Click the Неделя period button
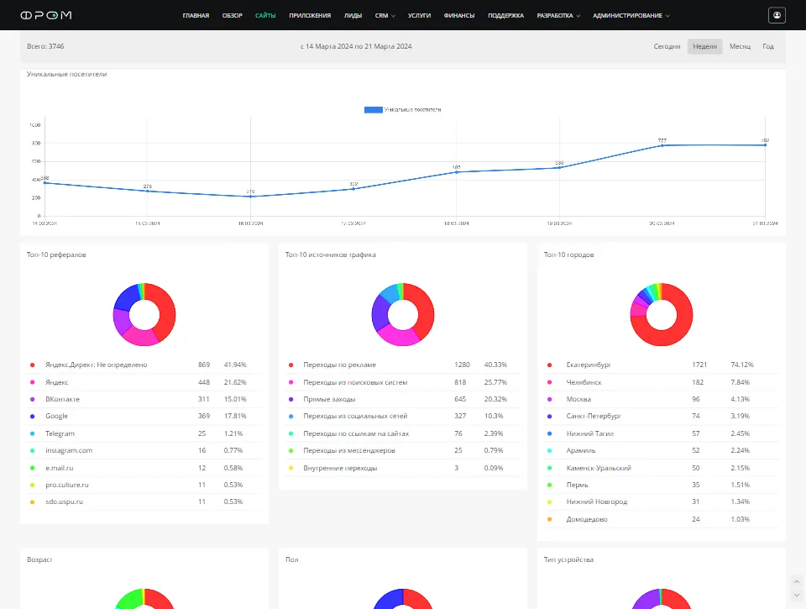The image size is (806, 609). 704,46
